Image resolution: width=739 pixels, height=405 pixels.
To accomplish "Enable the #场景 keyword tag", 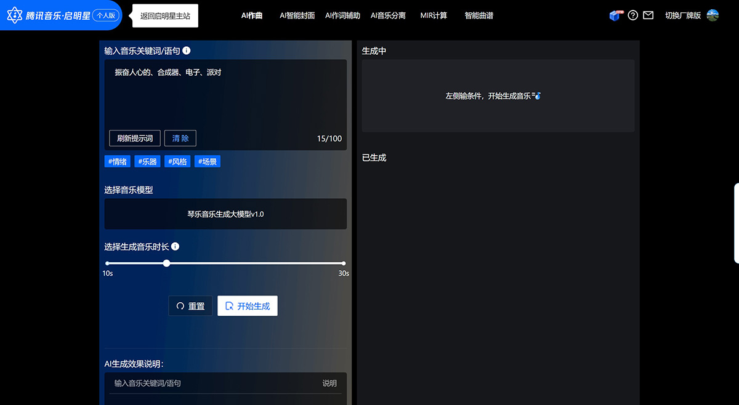I will tap(207, 161).
